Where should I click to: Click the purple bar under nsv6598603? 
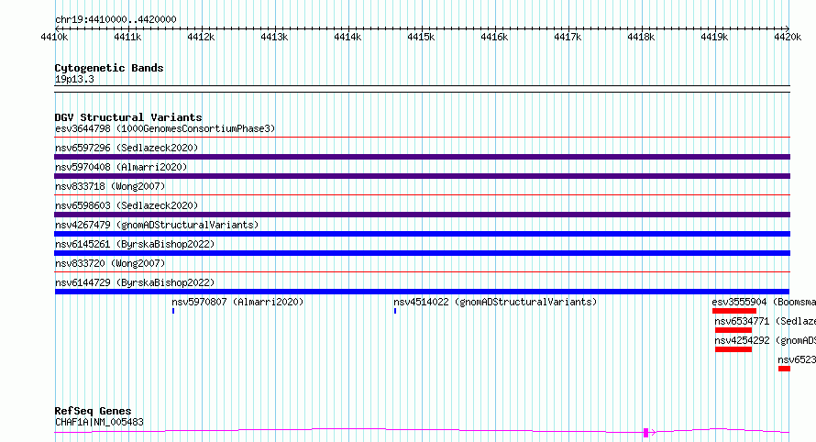pos(422,215)
